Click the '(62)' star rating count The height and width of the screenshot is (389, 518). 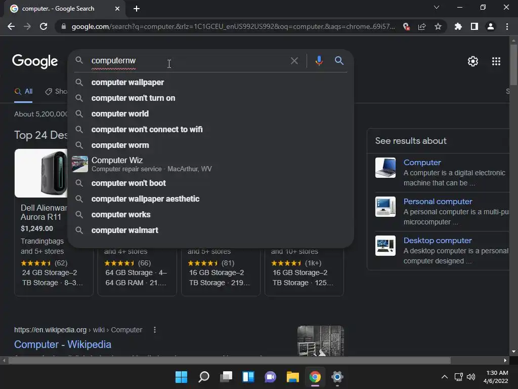61,263
